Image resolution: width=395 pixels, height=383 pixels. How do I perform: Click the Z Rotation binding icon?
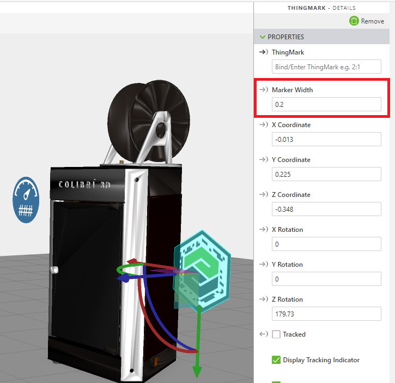[x=264, y=299]
